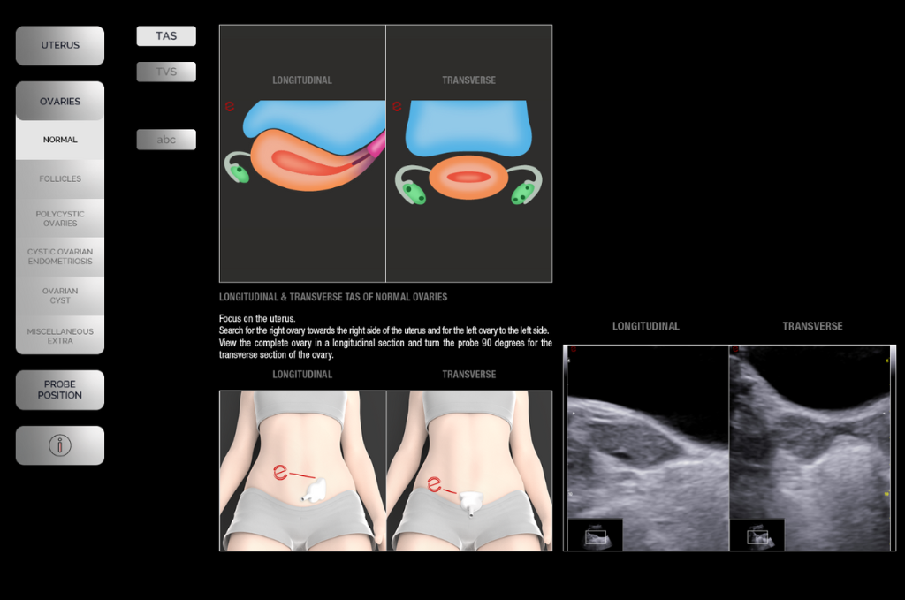
Task: Click the LONGITUDINAL label above ultrasound scan
Action: coord(646,326)
